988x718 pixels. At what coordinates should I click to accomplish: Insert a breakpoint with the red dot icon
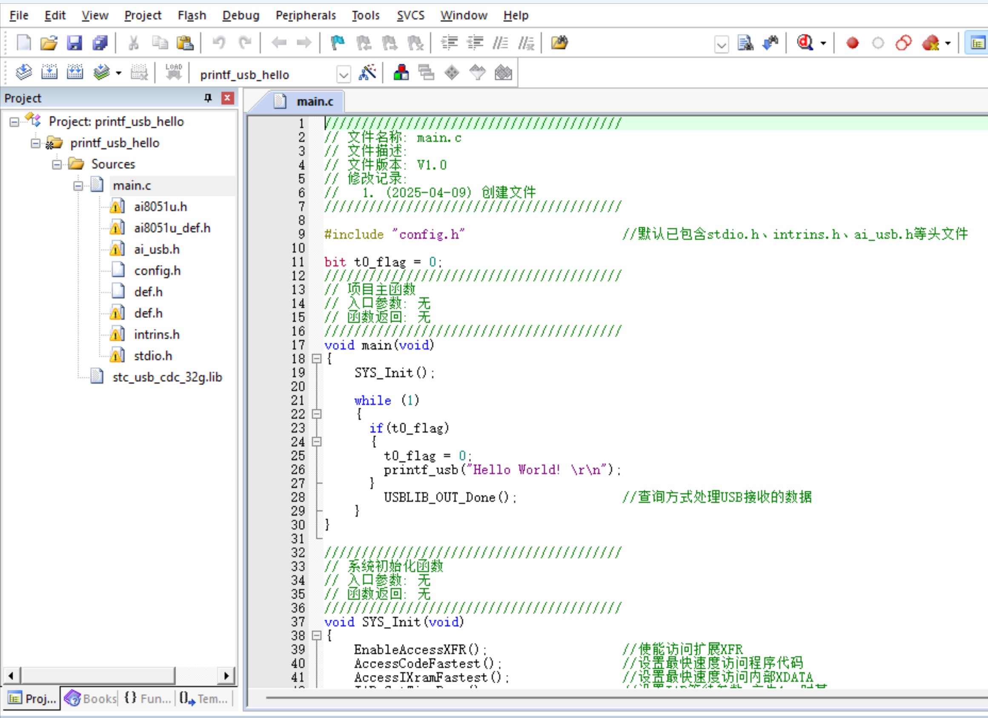point(853,43)
